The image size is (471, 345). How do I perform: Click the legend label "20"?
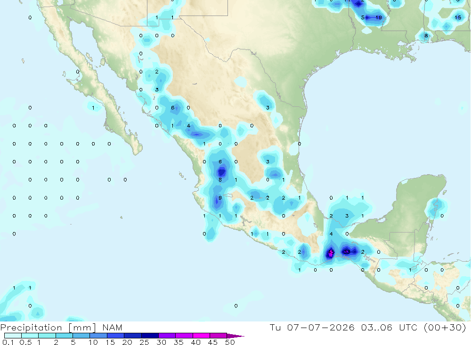(127, 342)
